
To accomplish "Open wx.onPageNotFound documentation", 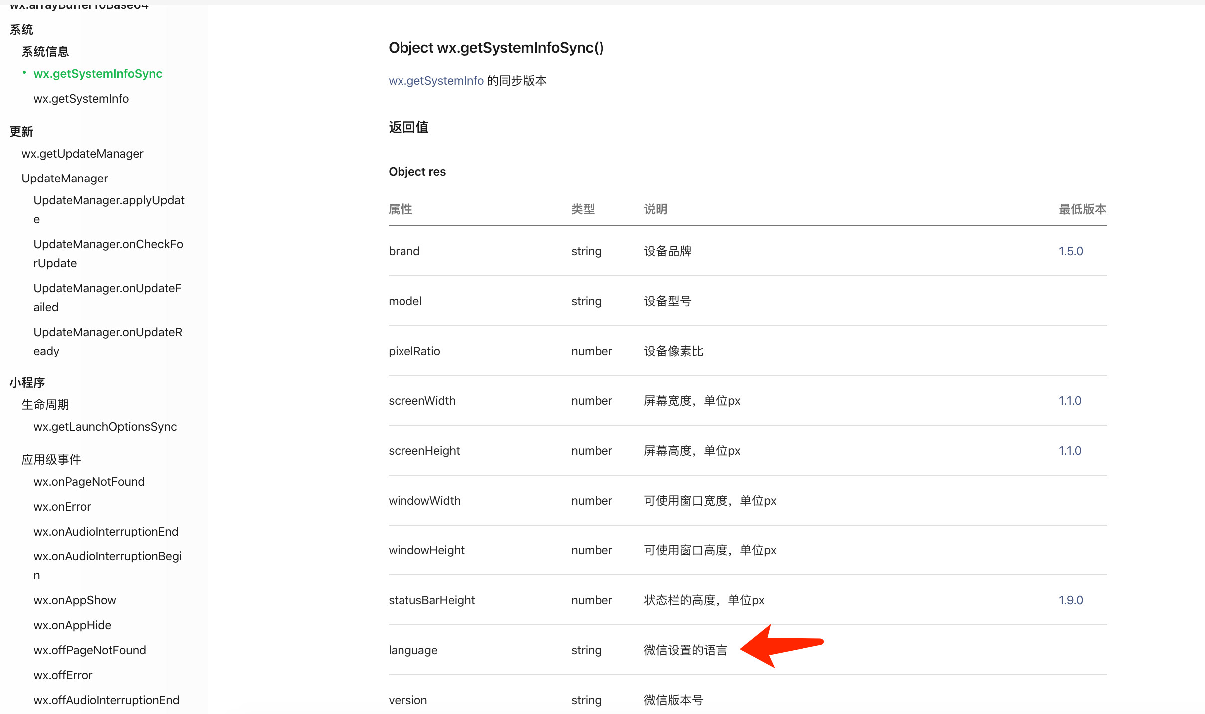I will click(89, 481).
